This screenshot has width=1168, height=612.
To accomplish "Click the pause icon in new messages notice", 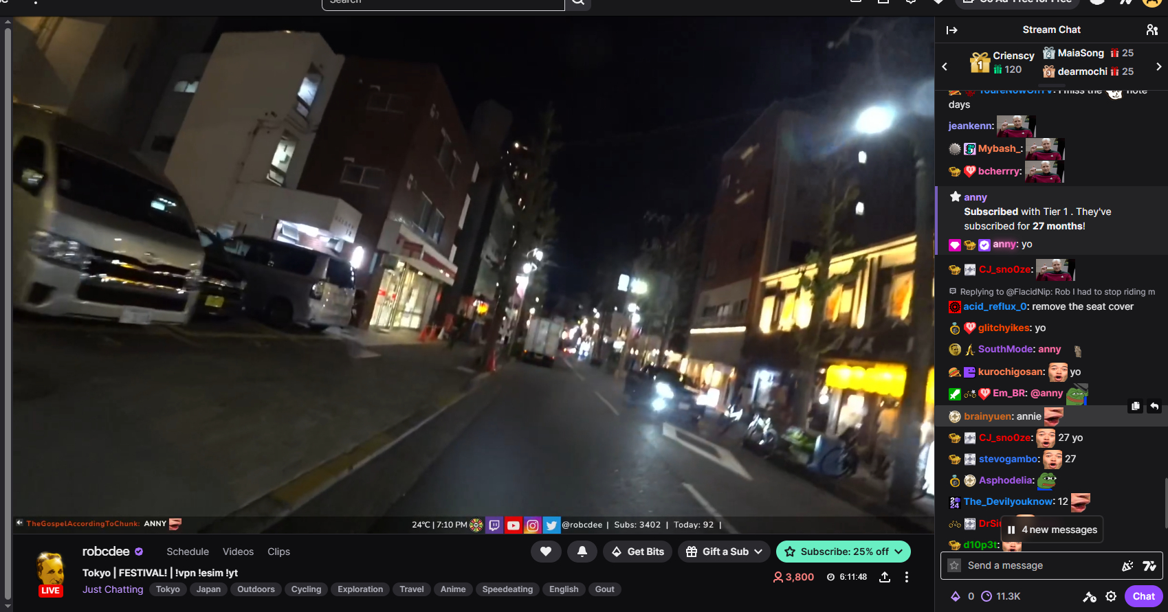I will click(1011, 530).
